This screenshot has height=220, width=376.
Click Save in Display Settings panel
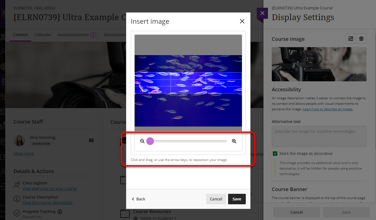coord(346,212)
